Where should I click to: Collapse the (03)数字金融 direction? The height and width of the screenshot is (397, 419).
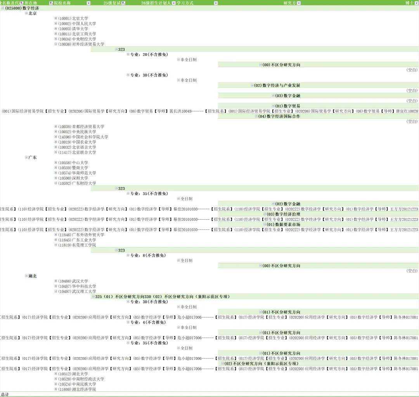tap(273, 95)
